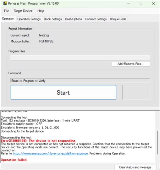Viewport: 160px width, 170px height.
Task: Open the Flash Options tab
Action: [x=73, y=19]
